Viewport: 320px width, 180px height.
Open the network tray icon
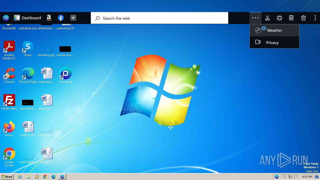click(290, 177)
